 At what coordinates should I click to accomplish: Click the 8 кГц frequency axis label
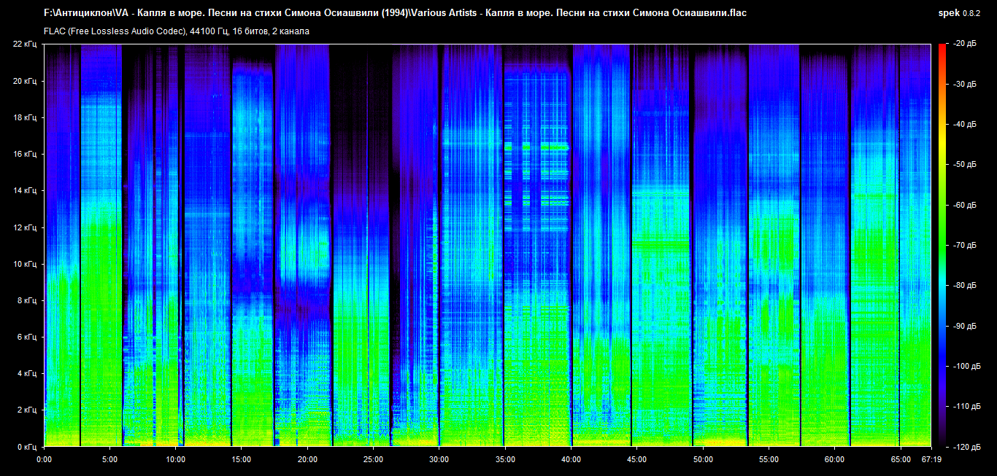(x=26, y=300)
